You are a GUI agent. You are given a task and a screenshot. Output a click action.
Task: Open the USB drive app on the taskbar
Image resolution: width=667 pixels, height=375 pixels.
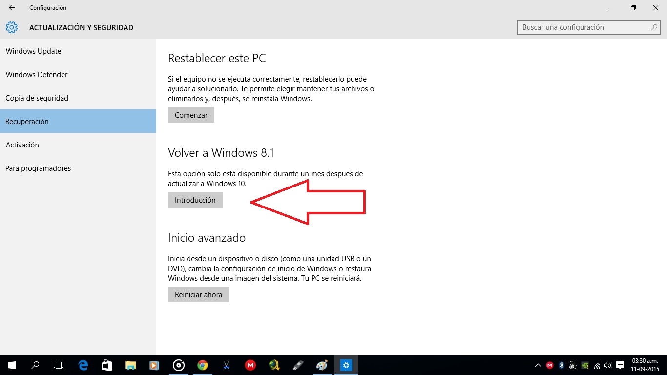298,365
